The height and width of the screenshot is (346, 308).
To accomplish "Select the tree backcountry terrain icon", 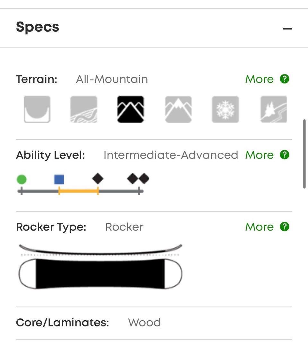I will (x=273, y=109).
